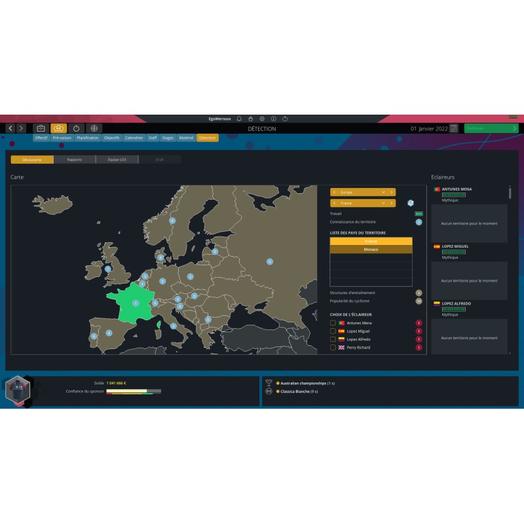Open the calendar icon next to the date
The image size is (524, 524).
[x=454, y=128]
